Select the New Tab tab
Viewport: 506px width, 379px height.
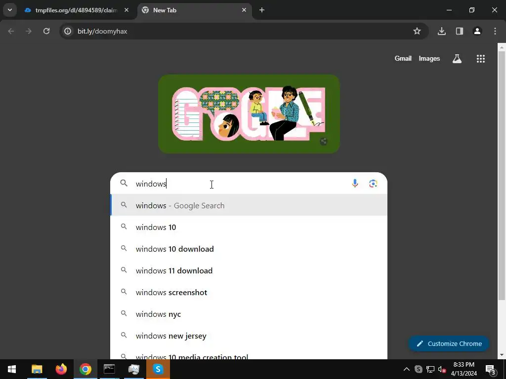pyautogui.click(x=195, y=10)
